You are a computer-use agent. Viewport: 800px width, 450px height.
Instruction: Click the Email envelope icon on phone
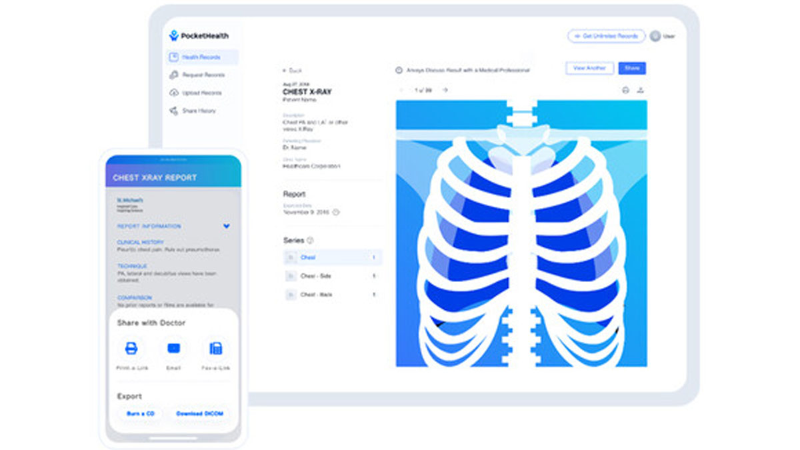click(173, 348)
